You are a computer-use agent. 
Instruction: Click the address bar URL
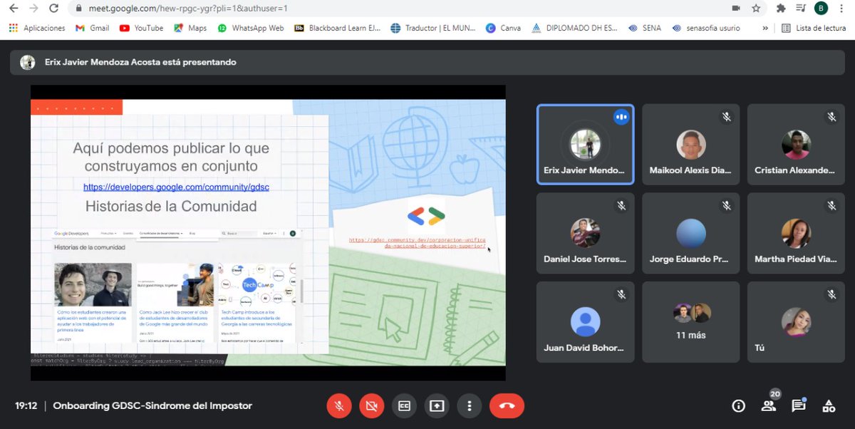coord(188,9)
